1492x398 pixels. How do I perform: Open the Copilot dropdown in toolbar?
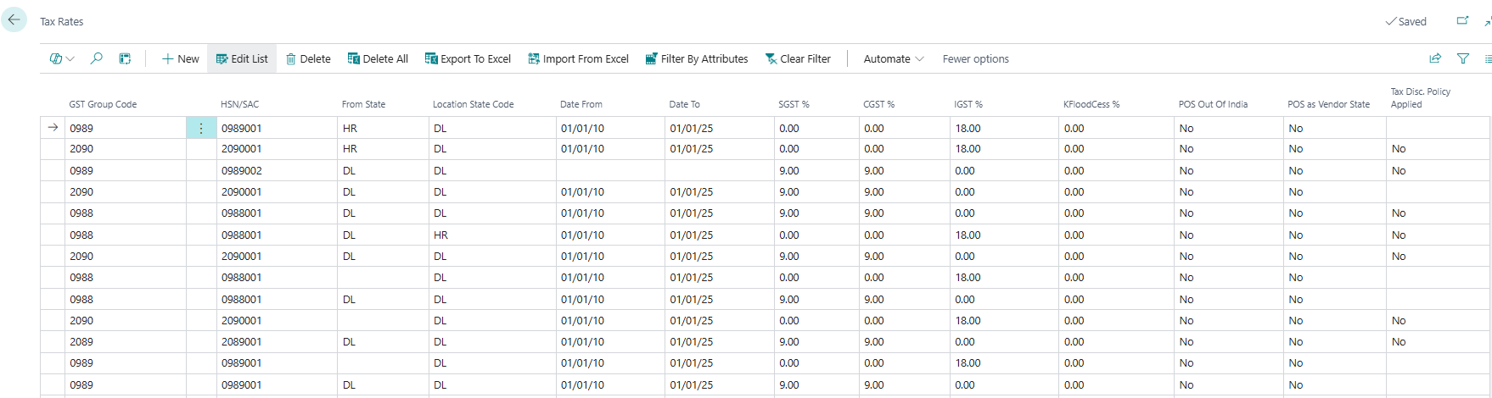(x=62, y=58)
